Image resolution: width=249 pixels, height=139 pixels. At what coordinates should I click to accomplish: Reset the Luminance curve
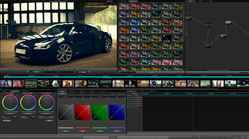(x=66, y=131)
